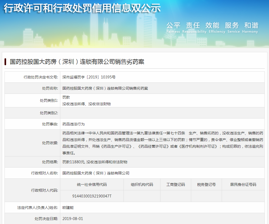
Task: Click the page banner title 行政许可和行政处罚信用信息双公示
Action: 82,8
